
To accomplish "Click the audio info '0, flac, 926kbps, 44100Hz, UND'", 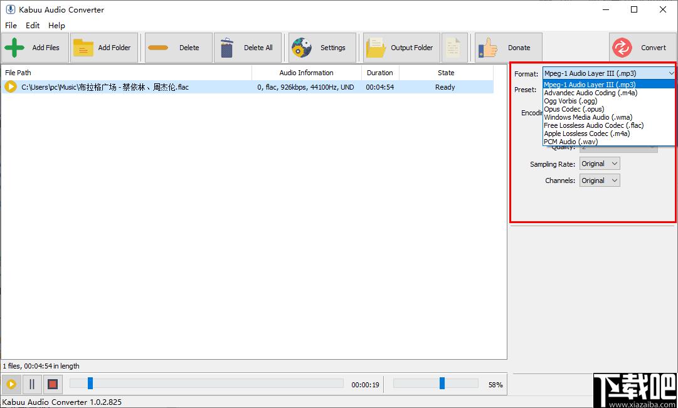I will click(x=305, y=87).
